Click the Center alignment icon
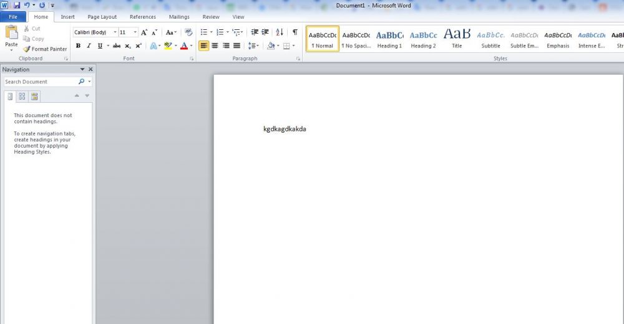Screen dimensions: 624x324 tap(215, 46)
